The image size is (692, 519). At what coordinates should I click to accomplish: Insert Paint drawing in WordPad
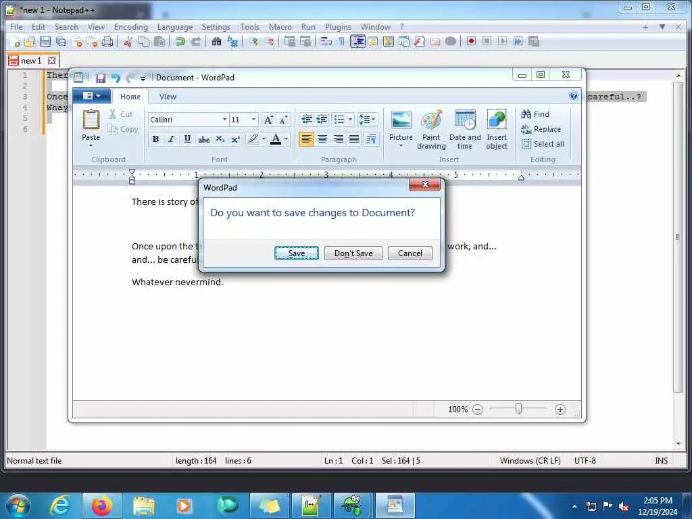click(431, 130)
